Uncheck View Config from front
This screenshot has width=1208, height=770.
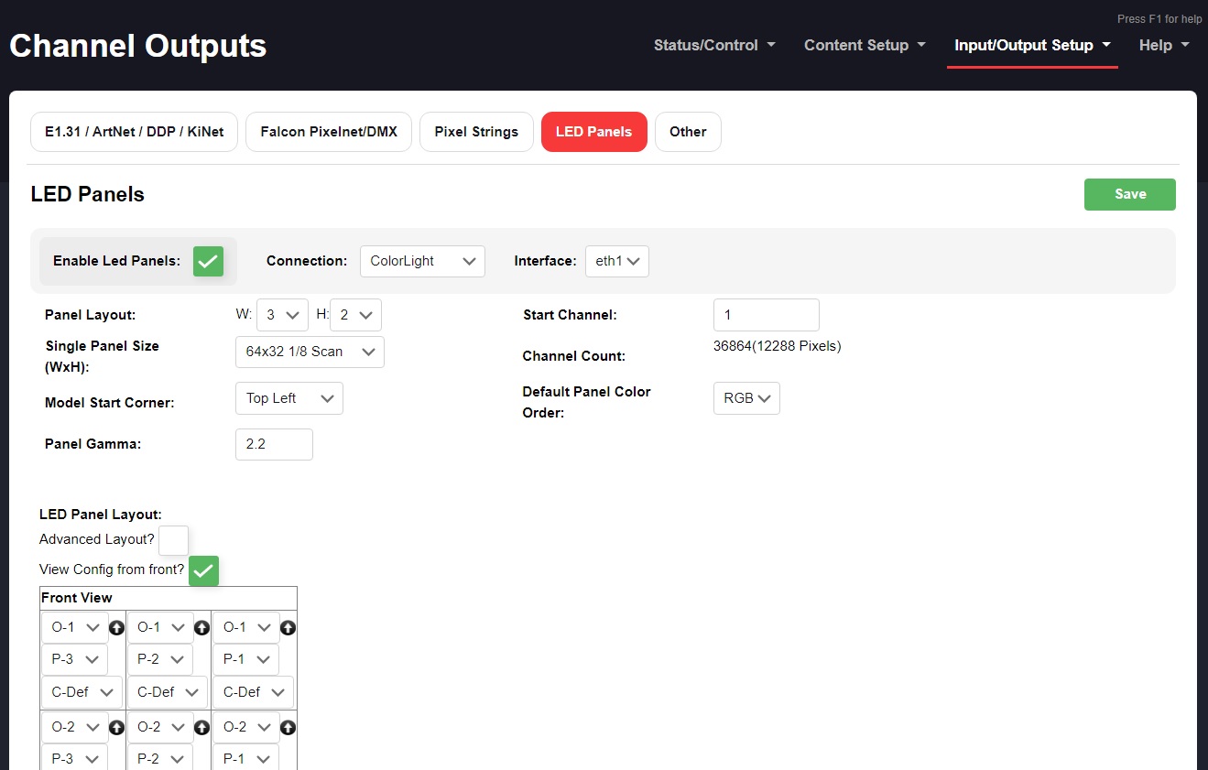point(203,570)
